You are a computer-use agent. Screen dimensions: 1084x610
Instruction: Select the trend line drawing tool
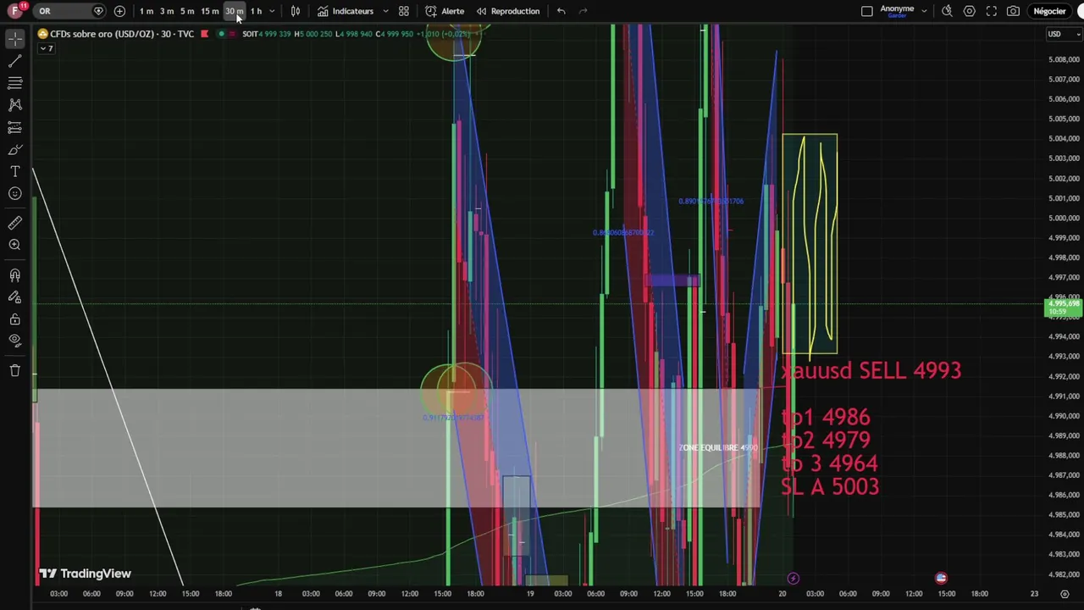pyautogui.click(x=15, y=61)
